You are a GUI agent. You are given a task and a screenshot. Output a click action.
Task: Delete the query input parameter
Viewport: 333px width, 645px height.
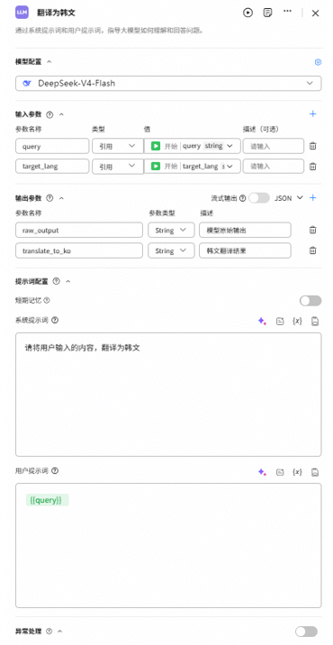click(313, 146)
